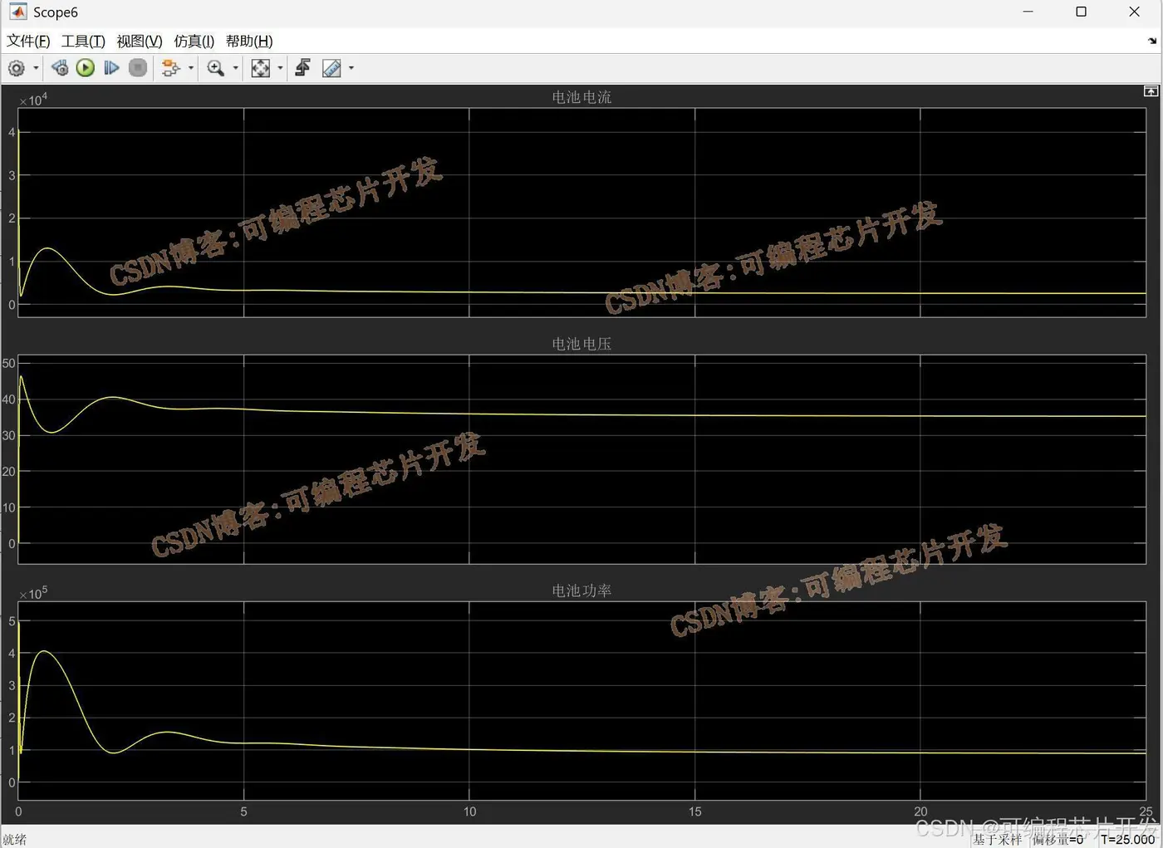Open scope configuration properties gear

pos(17,68)
